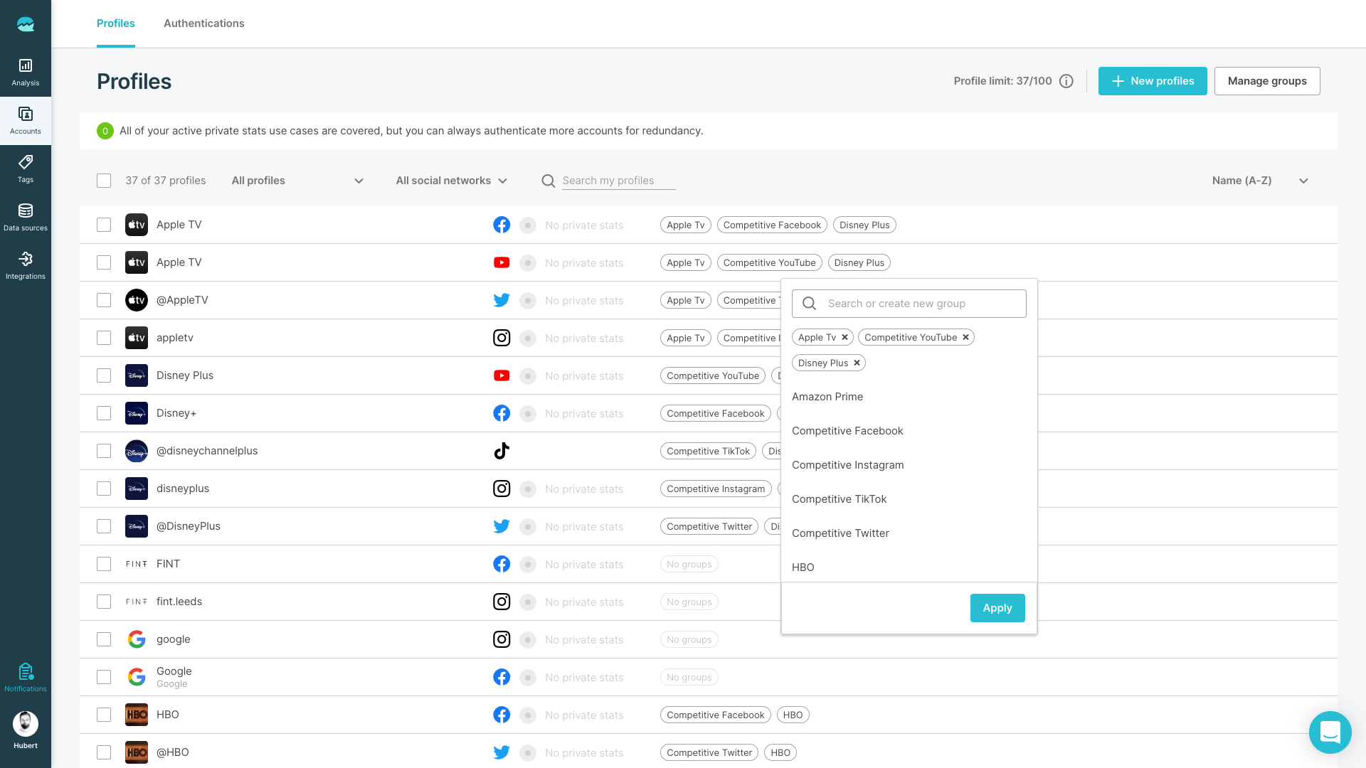Click the Facebook icon in first Apple TV row
1366x768 pixels.
coord(502,225)
